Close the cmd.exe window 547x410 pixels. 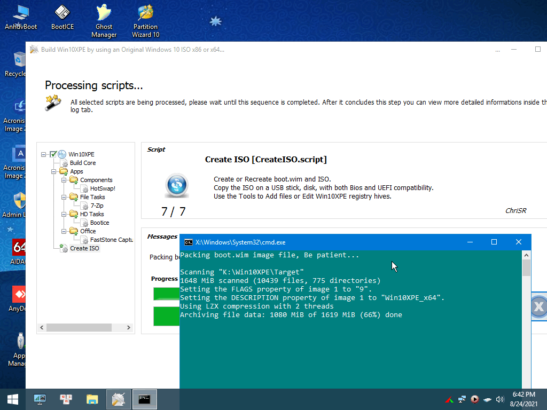[518, 242]
